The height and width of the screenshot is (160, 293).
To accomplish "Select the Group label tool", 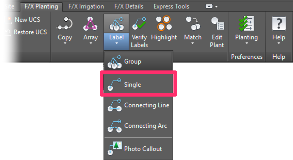I will click(133, 61).
